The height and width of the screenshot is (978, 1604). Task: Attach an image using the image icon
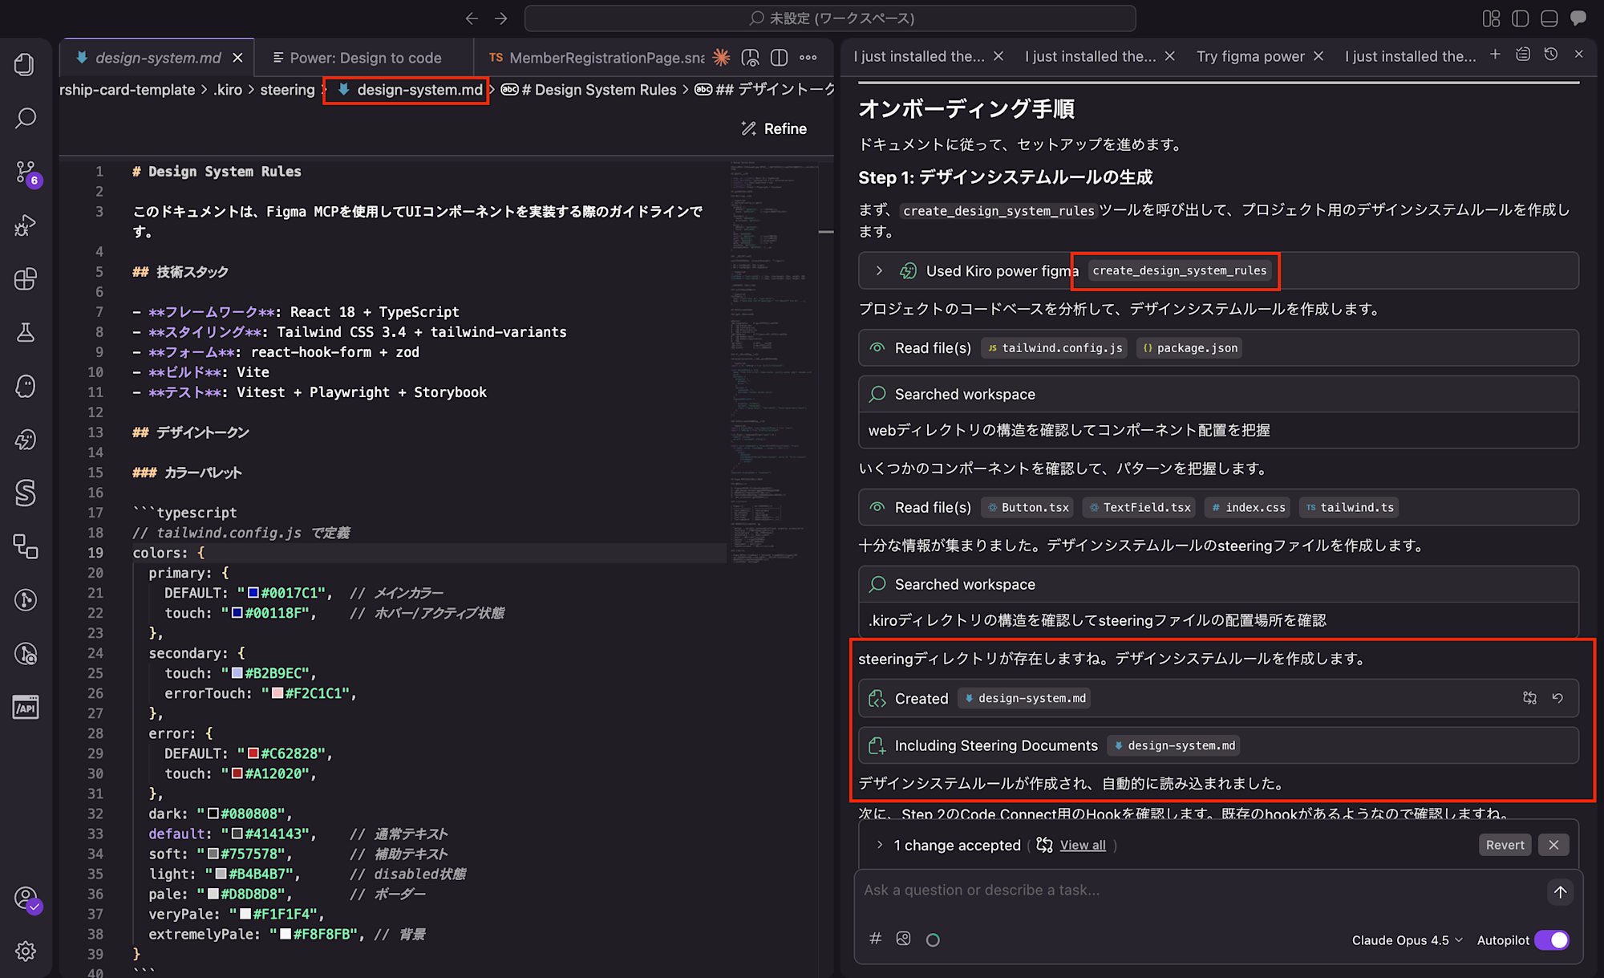coord(904,939)
